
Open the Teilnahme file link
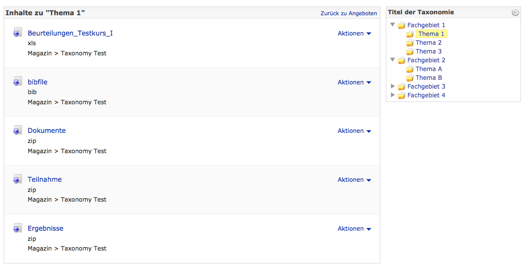tap(45, 179)
